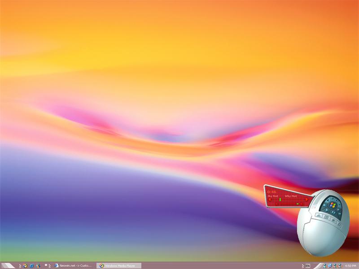Click the 0:46 elapsed time display

272,192
